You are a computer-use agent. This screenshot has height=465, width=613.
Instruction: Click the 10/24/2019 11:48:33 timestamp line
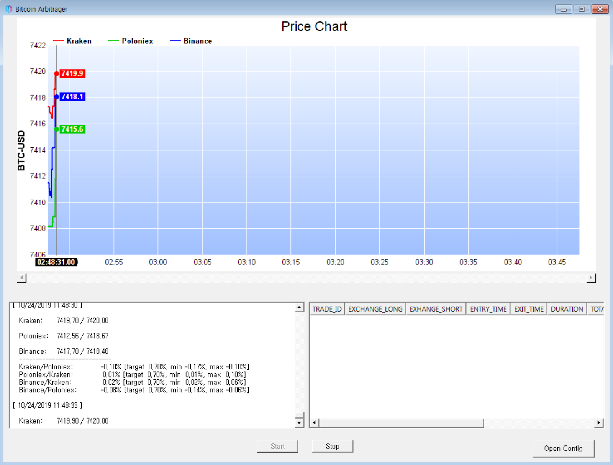tap(48, 405)
